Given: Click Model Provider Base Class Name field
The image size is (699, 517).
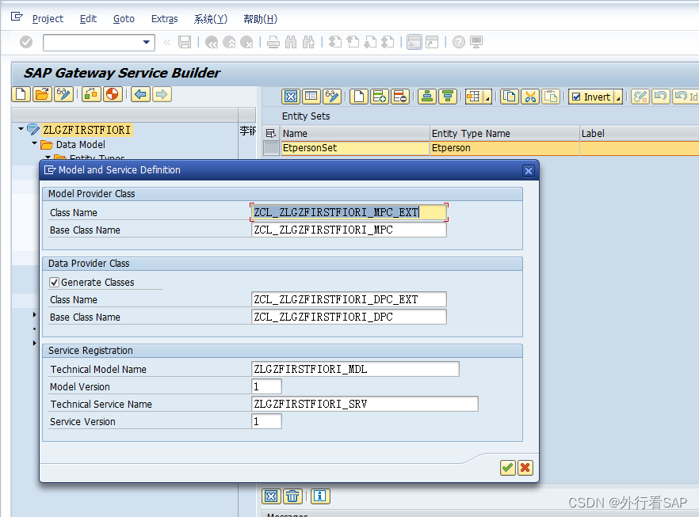Looking at the screenshot, I should coord(349,230).
